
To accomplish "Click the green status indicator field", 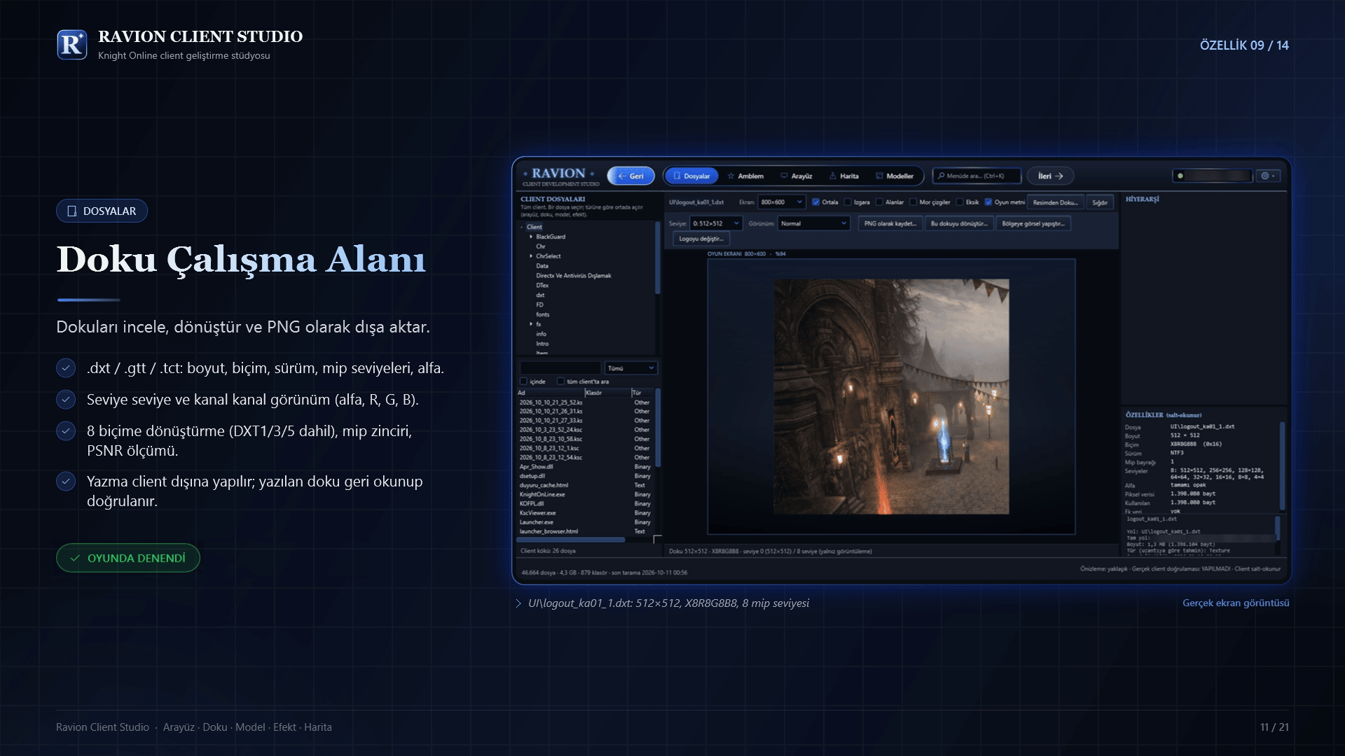I will [1213, 176].
